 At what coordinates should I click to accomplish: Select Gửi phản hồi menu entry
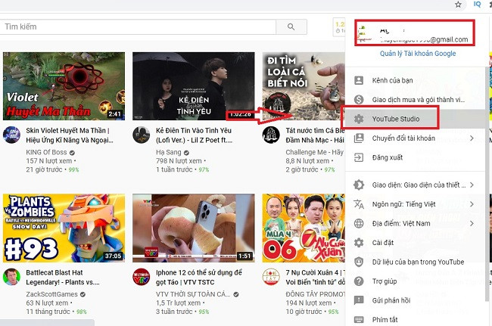point(415,300)
